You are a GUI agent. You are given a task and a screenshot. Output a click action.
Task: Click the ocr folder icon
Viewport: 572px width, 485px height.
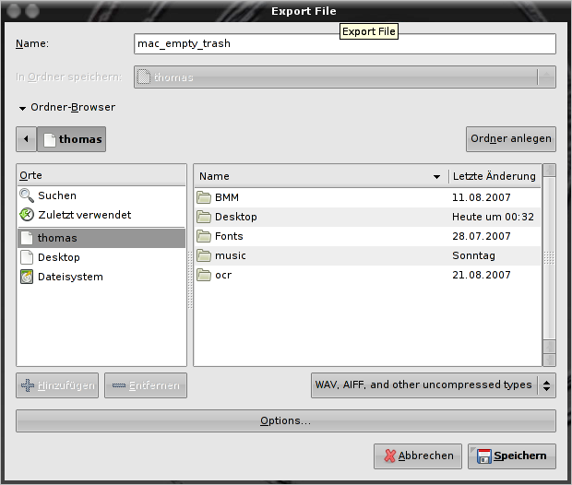click(x=204, y=275)
